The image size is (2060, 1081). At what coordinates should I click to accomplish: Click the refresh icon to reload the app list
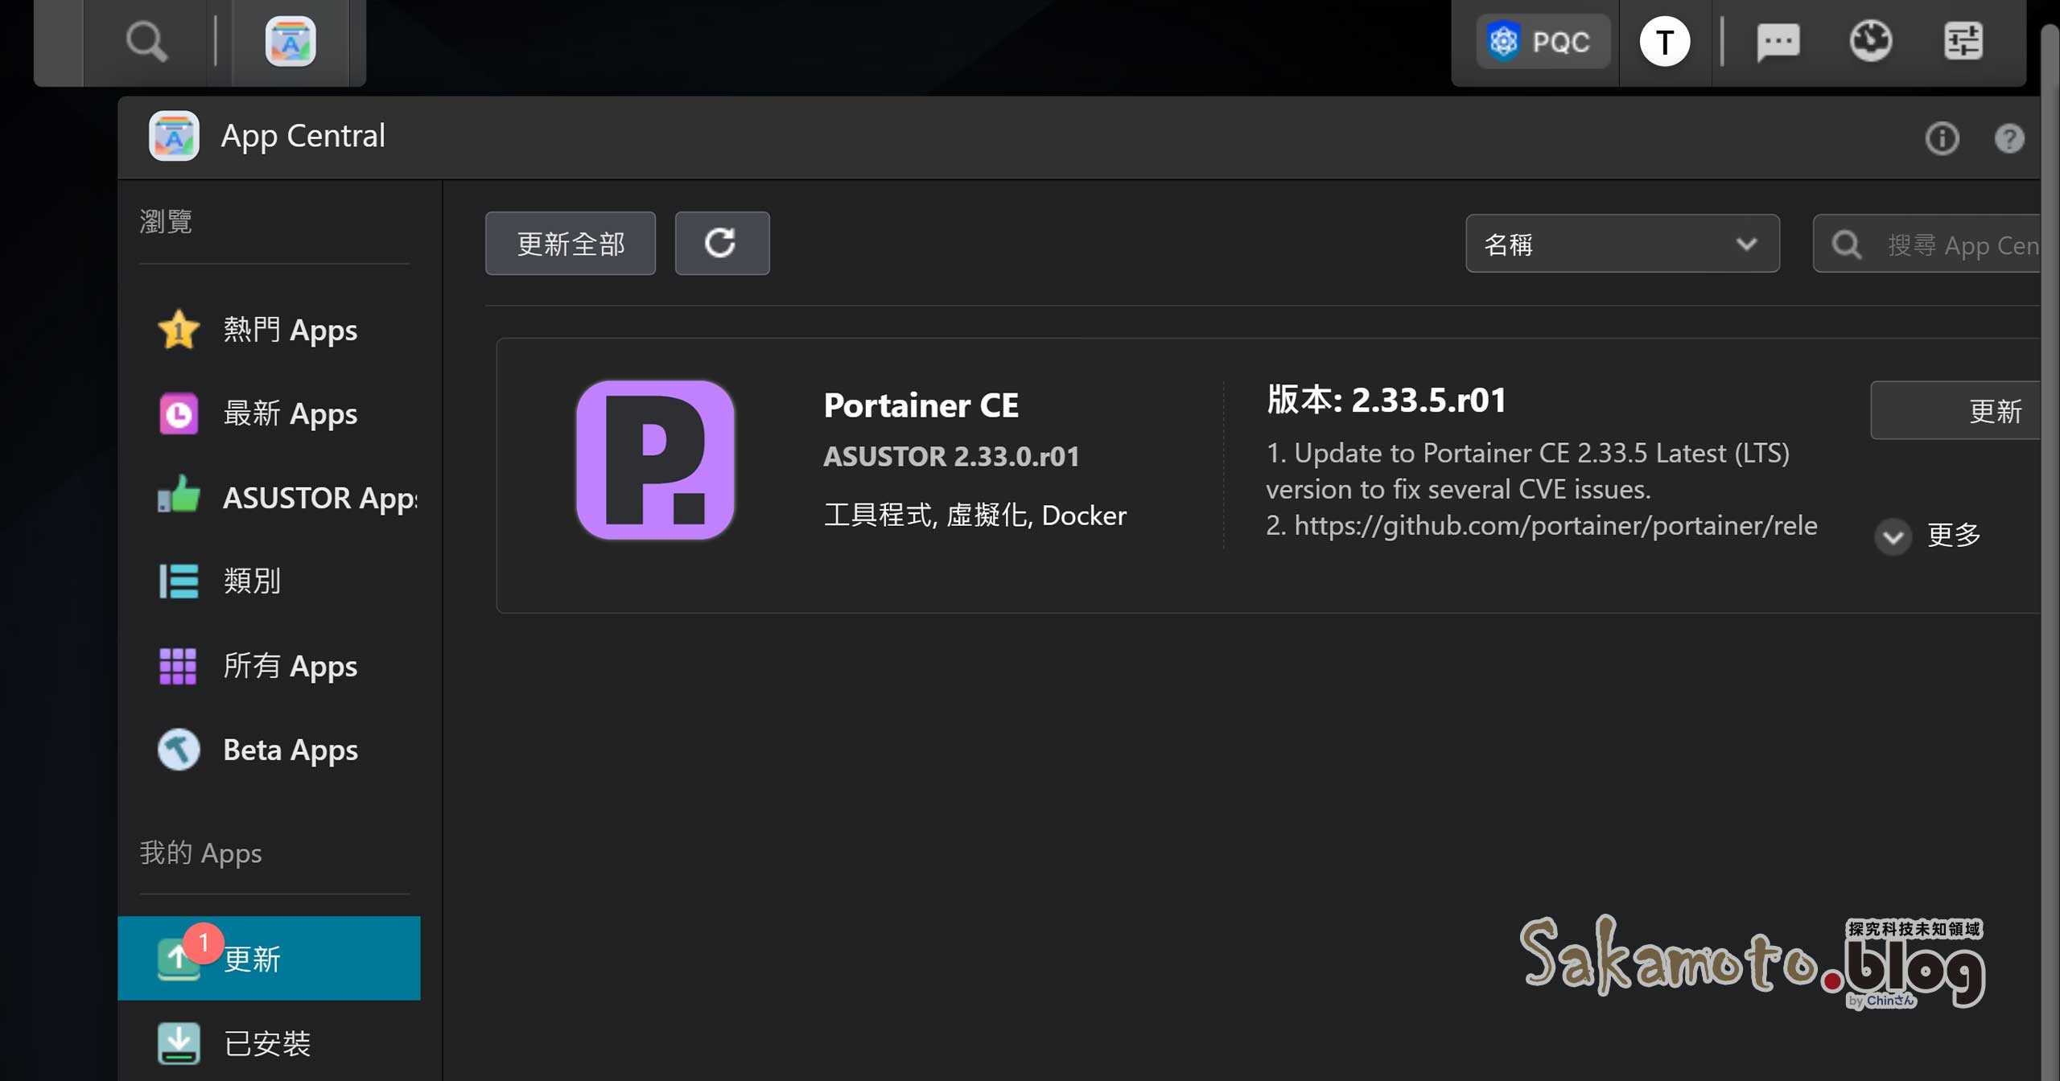click(722, 243)
